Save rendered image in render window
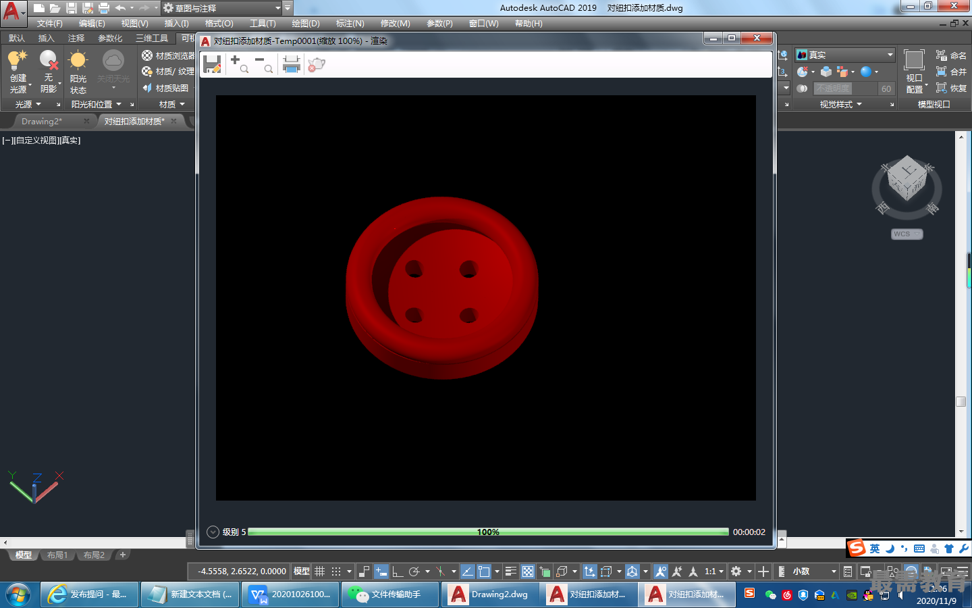 coord(212,64)
